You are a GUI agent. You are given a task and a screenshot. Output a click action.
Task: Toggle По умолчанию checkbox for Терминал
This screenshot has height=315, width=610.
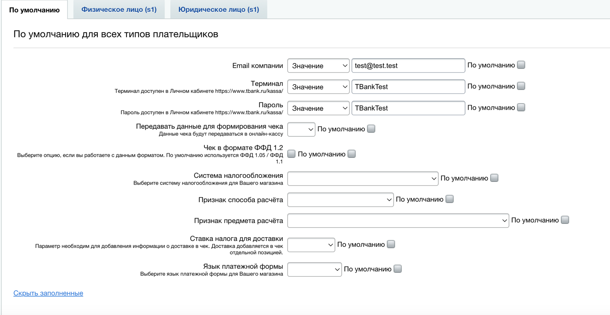pos(521,86)
